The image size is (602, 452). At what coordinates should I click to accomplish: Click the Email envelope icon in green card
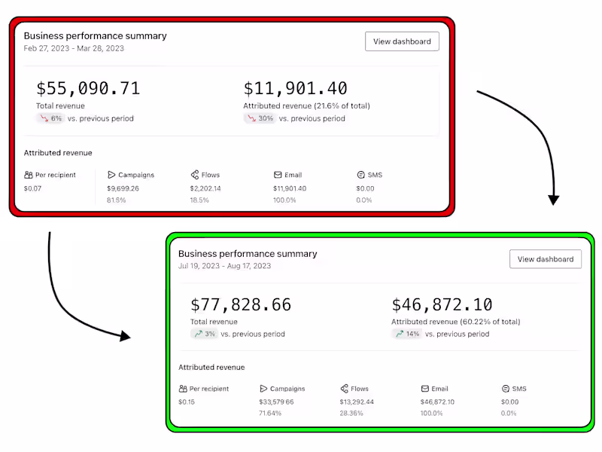[x=424, y=389]
